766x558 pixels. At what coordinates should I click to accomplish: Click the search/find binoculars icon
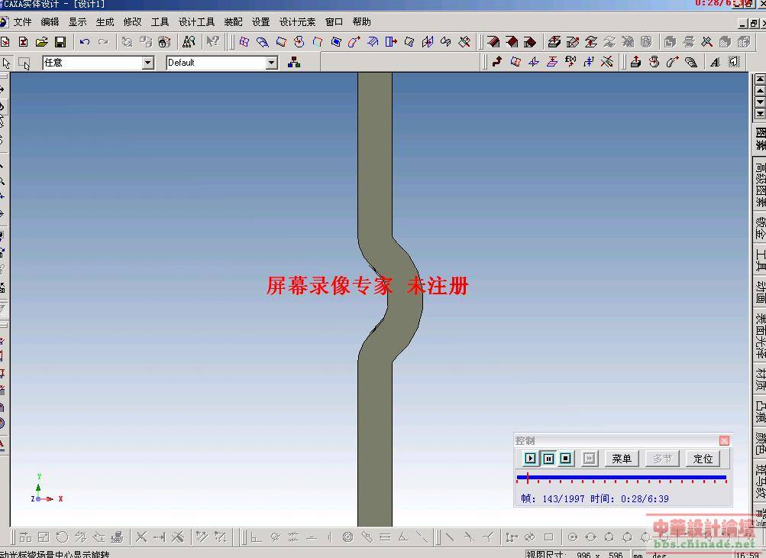click(x=189, y=42)
